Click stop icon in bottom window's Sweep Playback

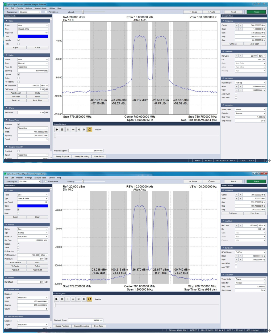pos(62,299)
